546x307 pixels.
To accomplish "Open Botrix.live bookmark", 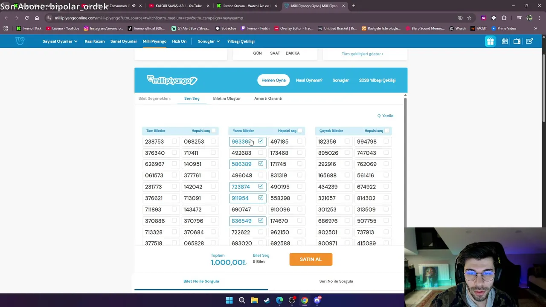I will pyautogui.click(x=226, y=29).
